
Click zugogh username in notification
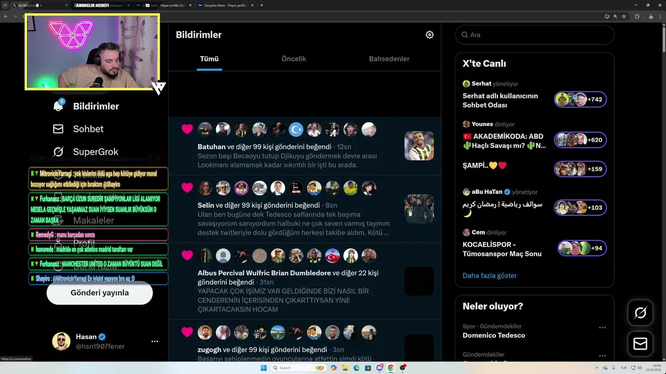click(x=209, y=350)
